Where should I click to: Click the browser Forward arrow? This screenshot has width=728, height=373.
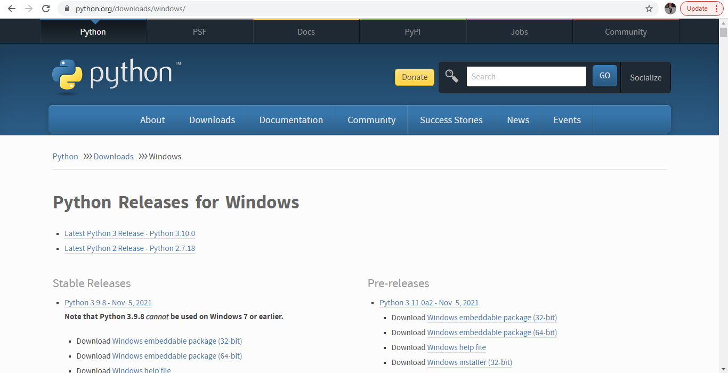click(x=29, y=9)
